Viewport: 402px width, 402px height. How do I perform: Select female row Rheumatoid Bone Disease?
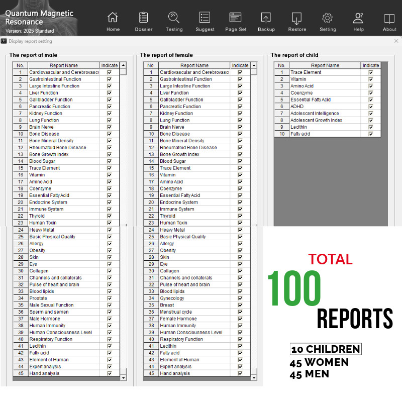[196, 148]
